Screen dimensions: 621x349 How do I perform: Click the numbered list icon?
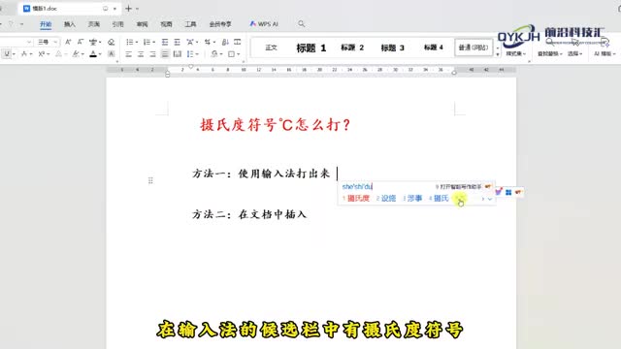click(x=147, y=42)
